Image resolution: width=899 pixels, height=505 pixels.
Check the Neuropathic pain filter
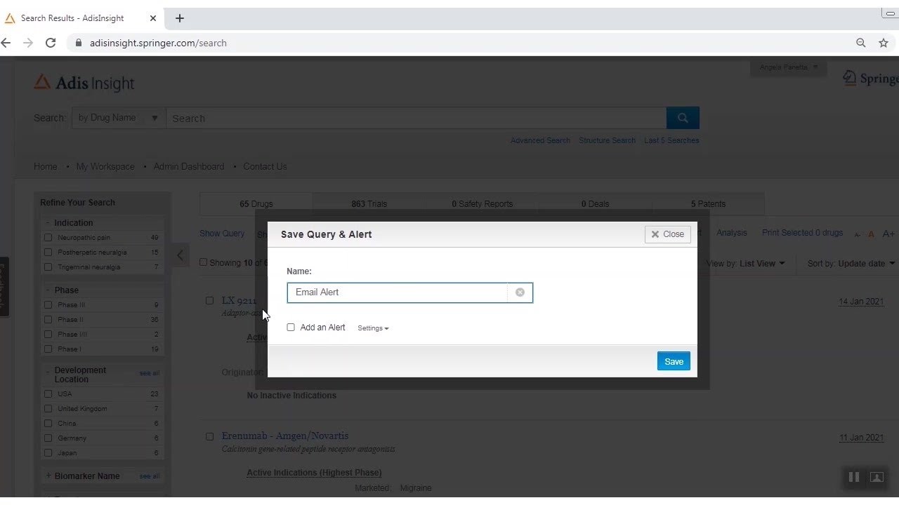pos(48,238)
